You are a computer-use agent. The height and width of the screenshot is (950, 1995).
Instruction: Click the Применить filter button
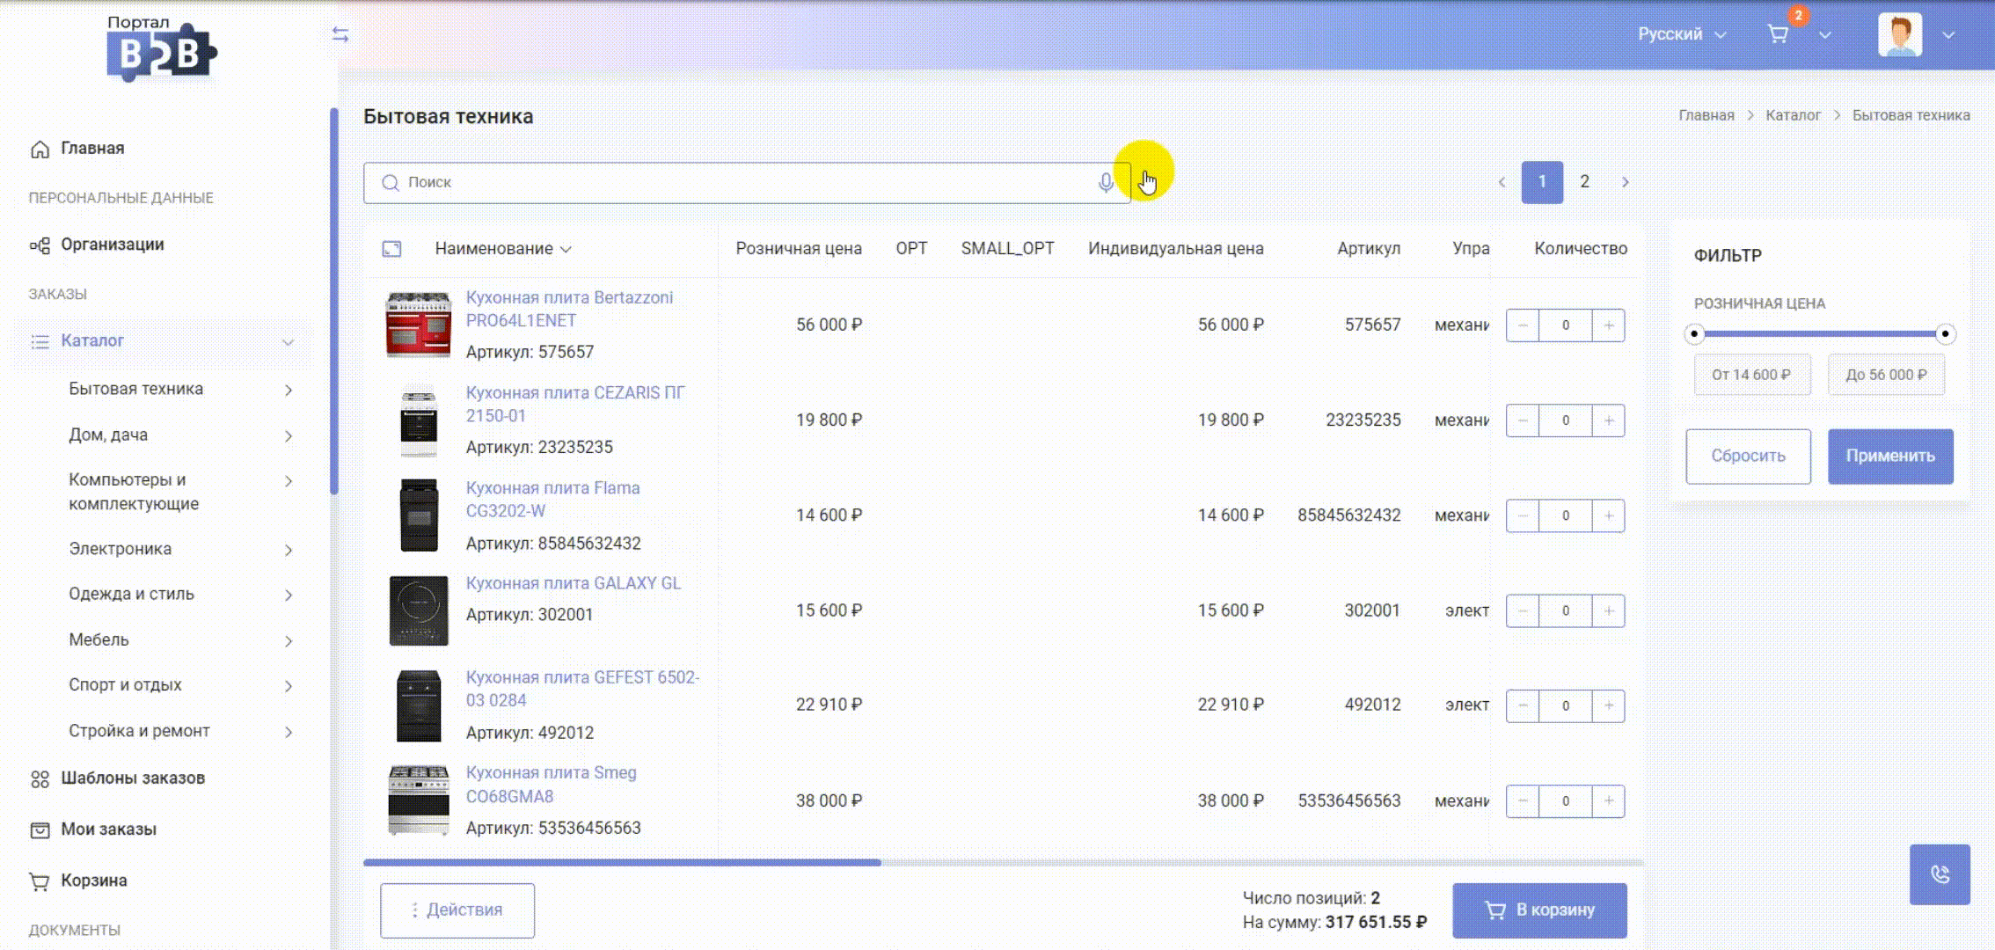1890,457
